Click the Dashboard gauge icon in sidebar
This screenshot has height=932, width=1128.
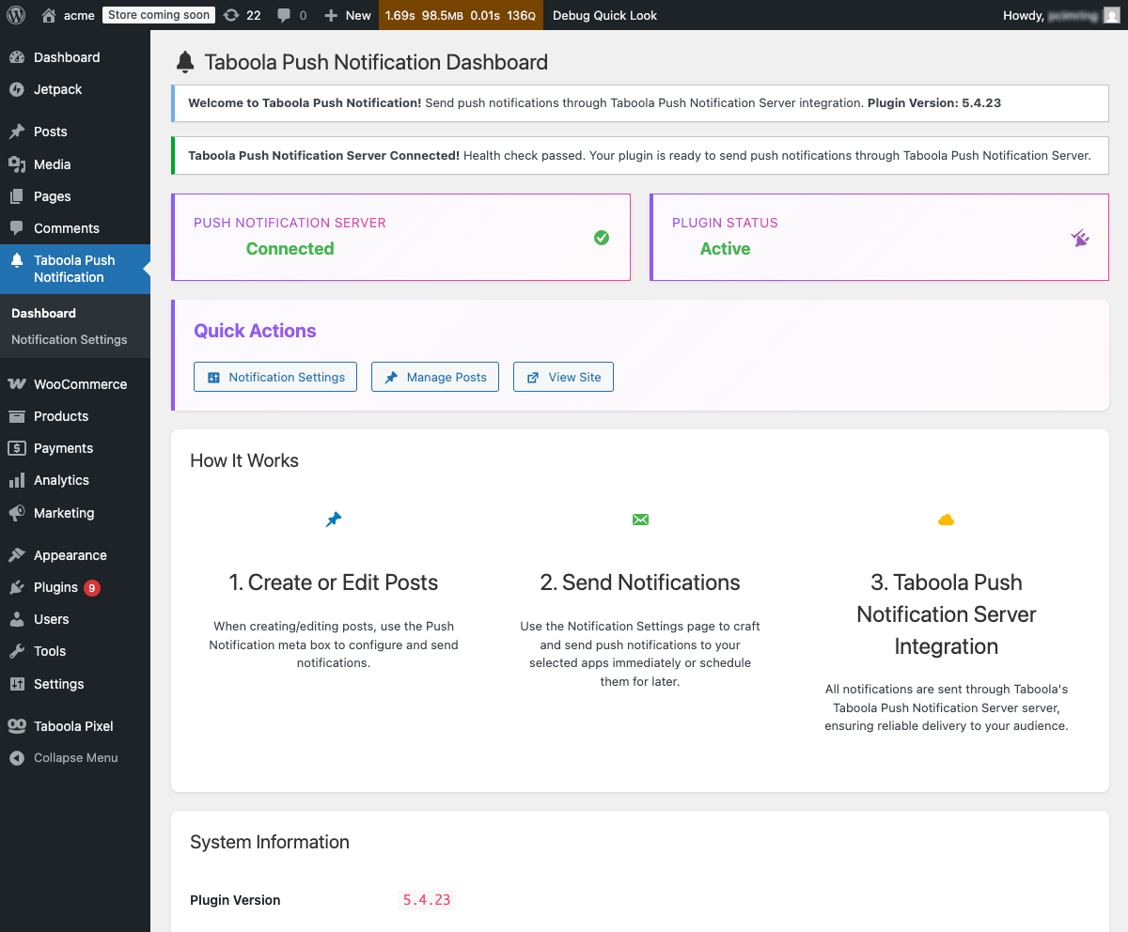tap(17, 57)
